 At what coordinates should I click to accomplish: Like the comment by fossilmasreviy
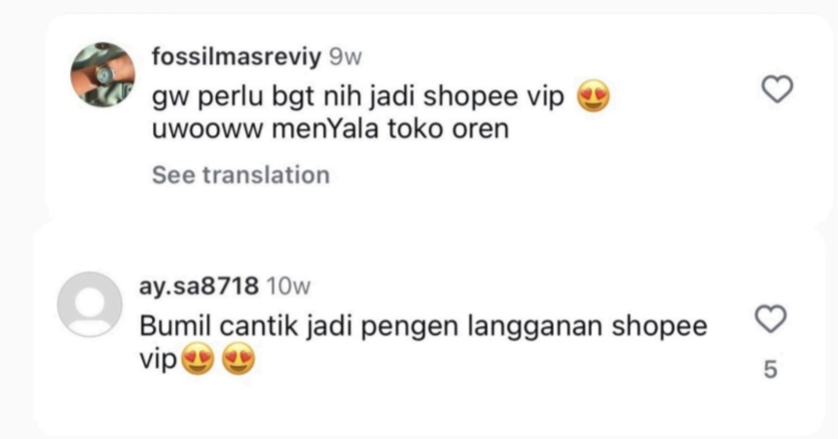click(777, 89)
